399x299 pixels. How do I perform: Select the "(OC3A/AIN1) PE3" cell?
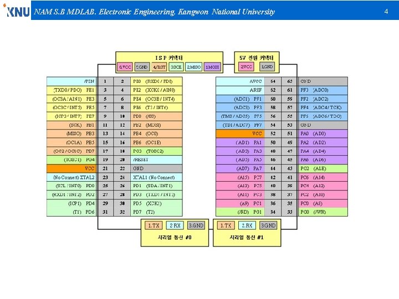[x=71, y=99]
